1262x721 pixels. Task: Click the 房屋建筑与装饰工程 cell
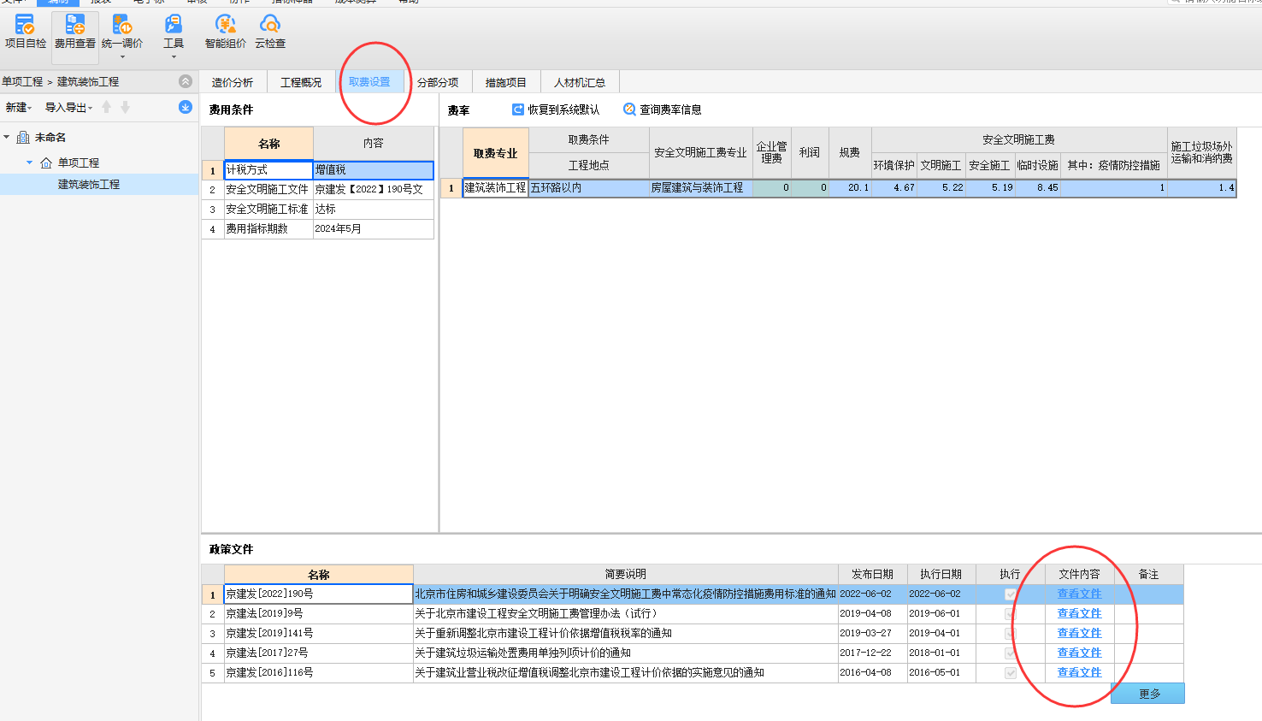coord(701,188)
